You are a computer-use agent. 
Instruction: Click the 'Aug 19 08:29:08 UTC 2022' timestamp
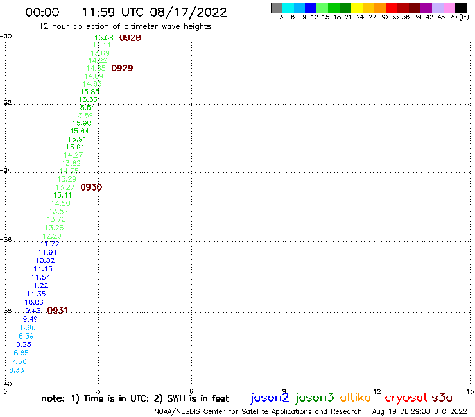(420, 411)
